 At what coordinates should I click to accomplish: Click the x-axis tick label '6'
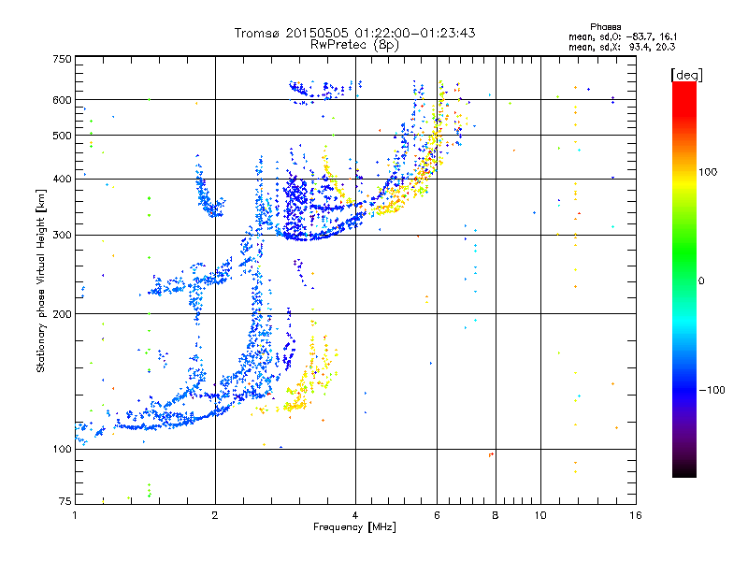(437, 515)
